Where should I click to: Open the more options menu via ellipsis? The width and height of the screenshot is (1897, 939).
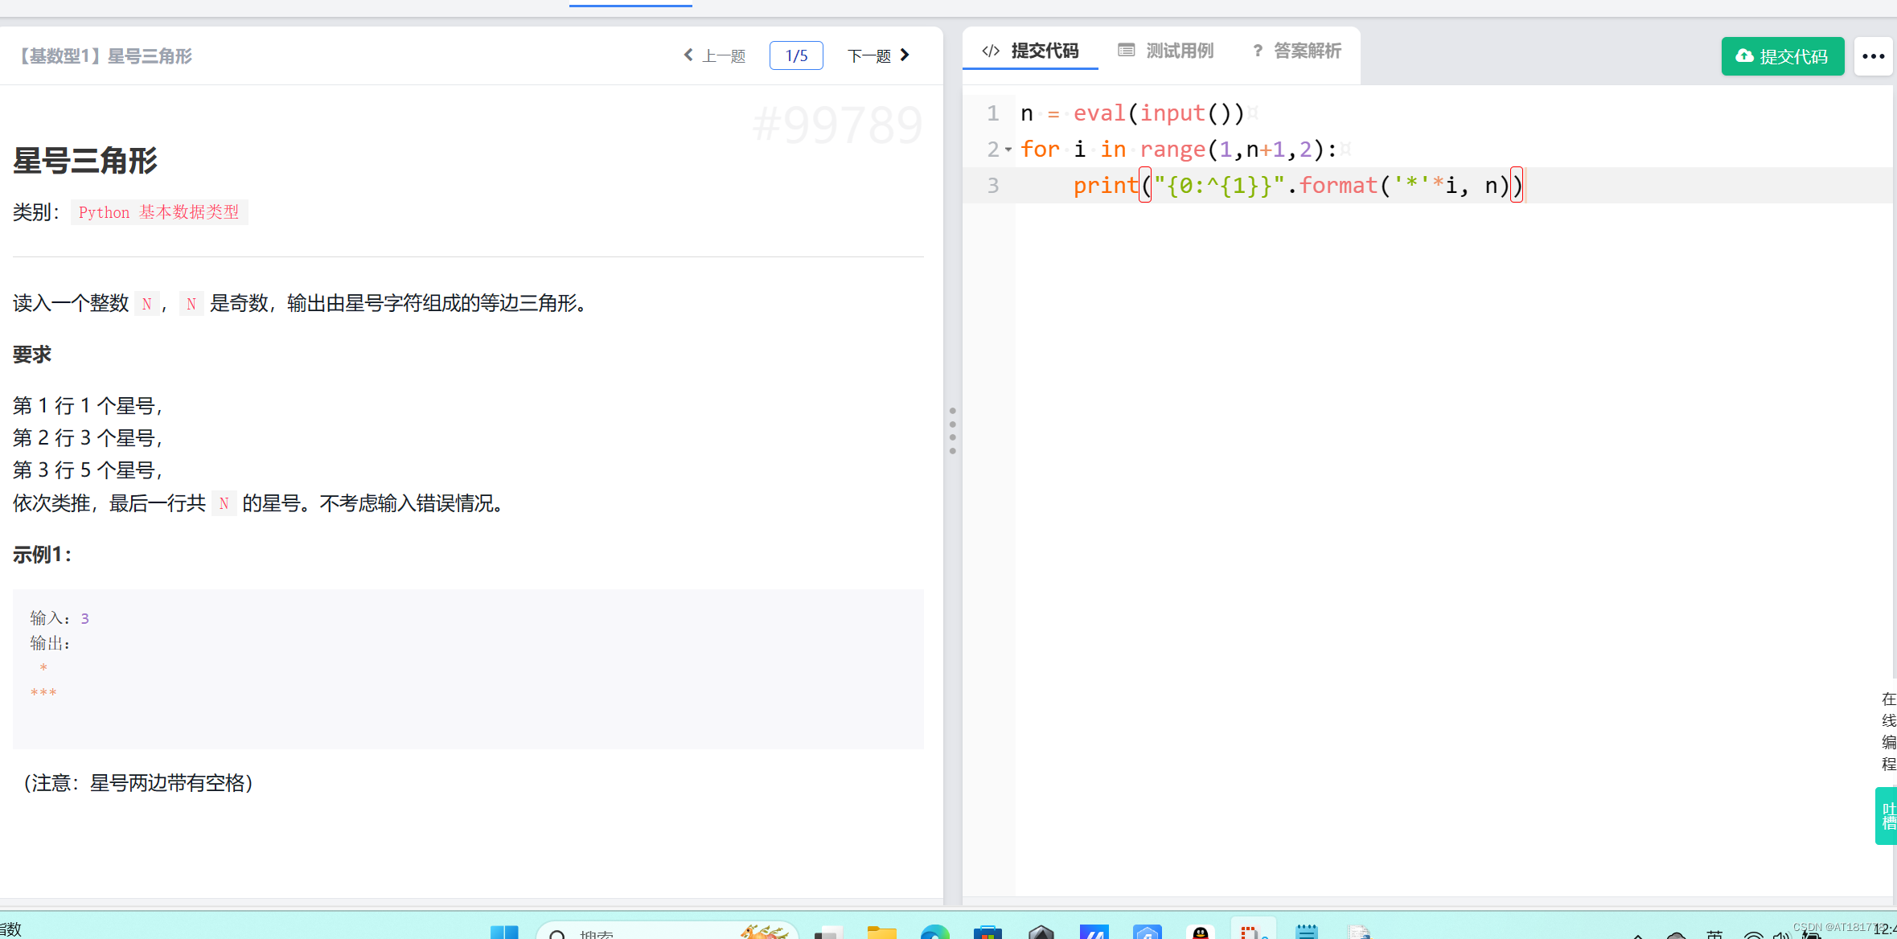(1874, 55)
